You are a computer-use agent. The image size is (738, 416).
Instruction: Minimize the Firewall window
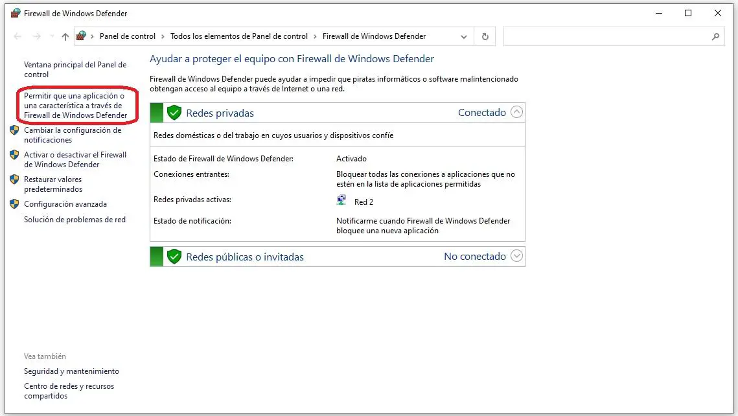pos(659,13)
